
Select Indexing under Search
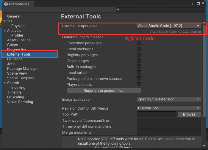coord(18,88)
